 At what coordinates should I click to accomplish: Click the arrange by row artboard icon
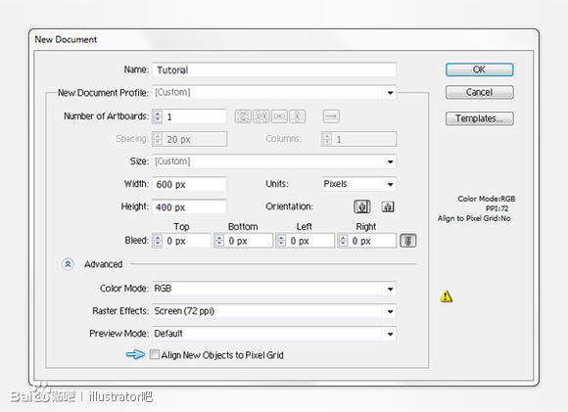pyautogui.click(x=279, y=116)
